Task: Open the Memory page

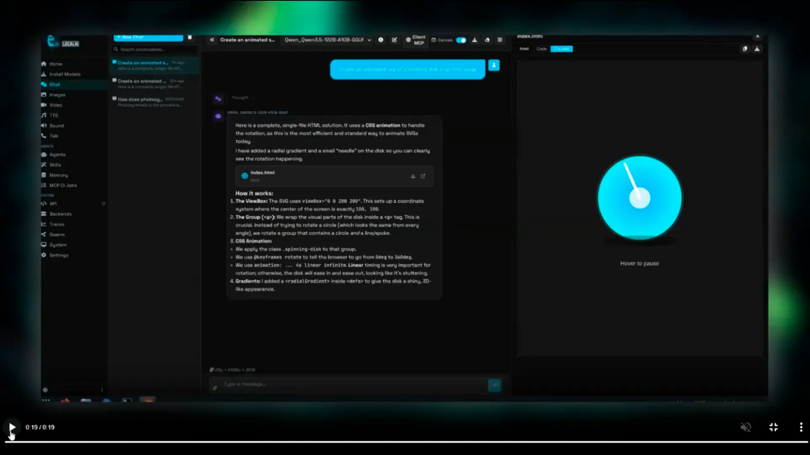Action: [x=58, y=175]
